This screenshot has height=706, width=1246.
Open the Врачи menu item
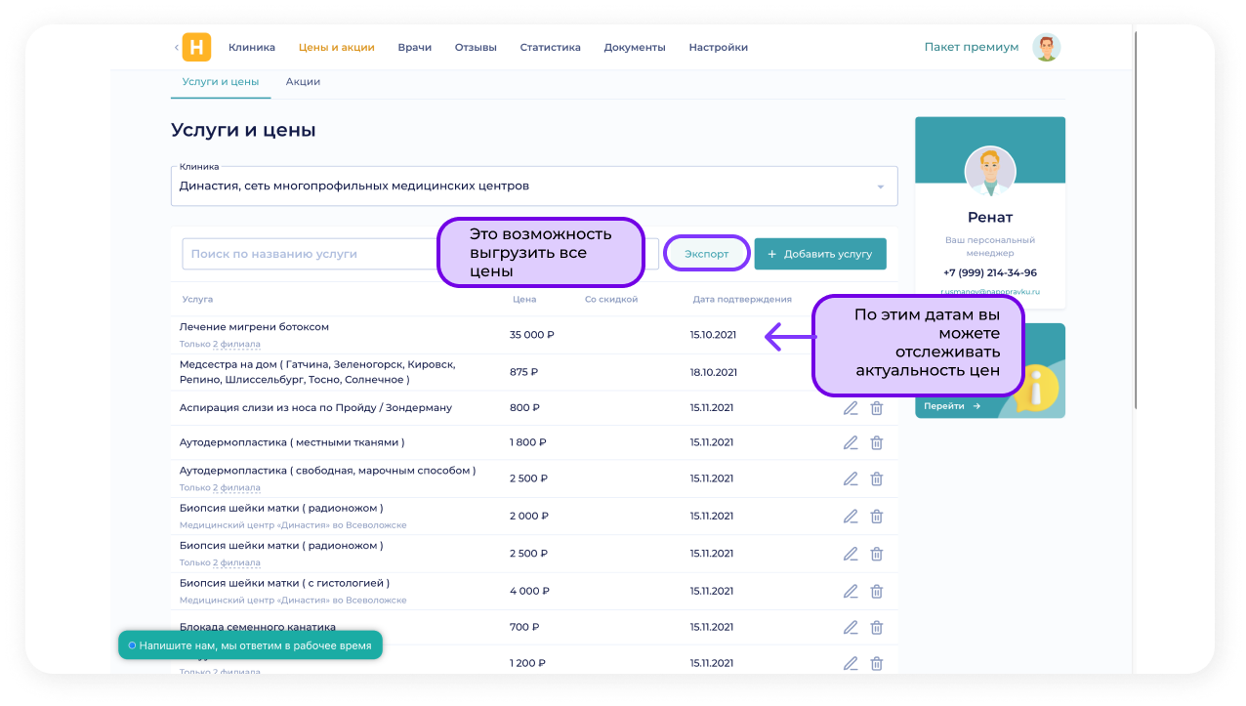tap(414, 47)
